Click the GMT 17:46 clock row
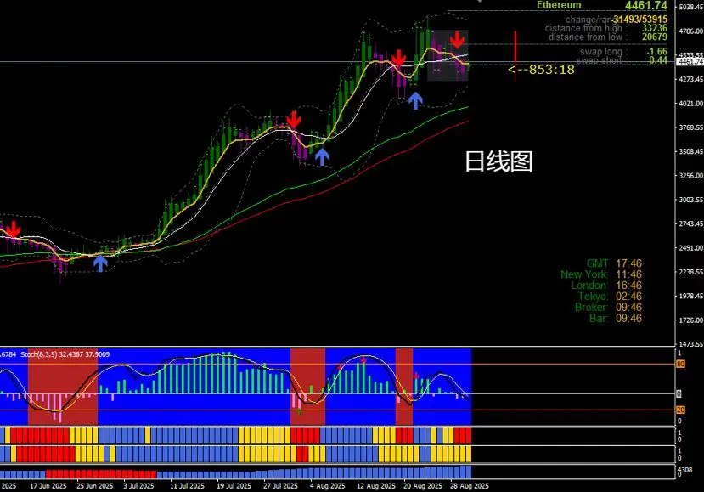704x492 pixels. tap(614, 263)
